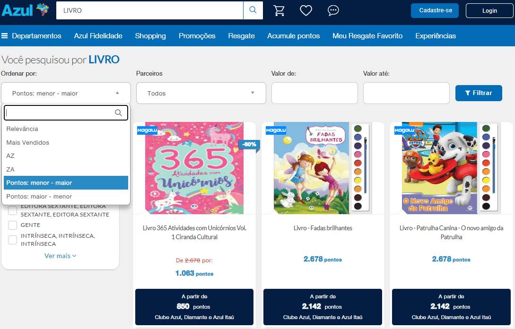Click the LIVRO search field
Image resolution: width=515 pixels, height=329 pixels.
pyautogui.click(x=150, y=10)
